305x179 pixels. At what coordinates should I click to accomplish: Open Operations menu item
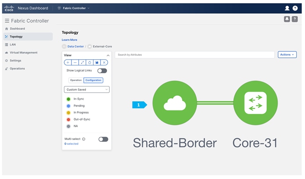pos(17,68)
